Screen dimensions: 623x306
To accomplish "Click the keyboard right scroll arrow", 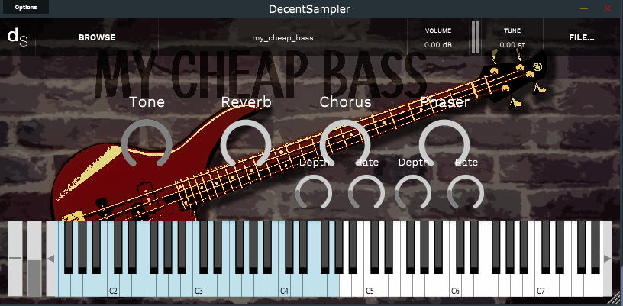I will (x=607, y=259).
